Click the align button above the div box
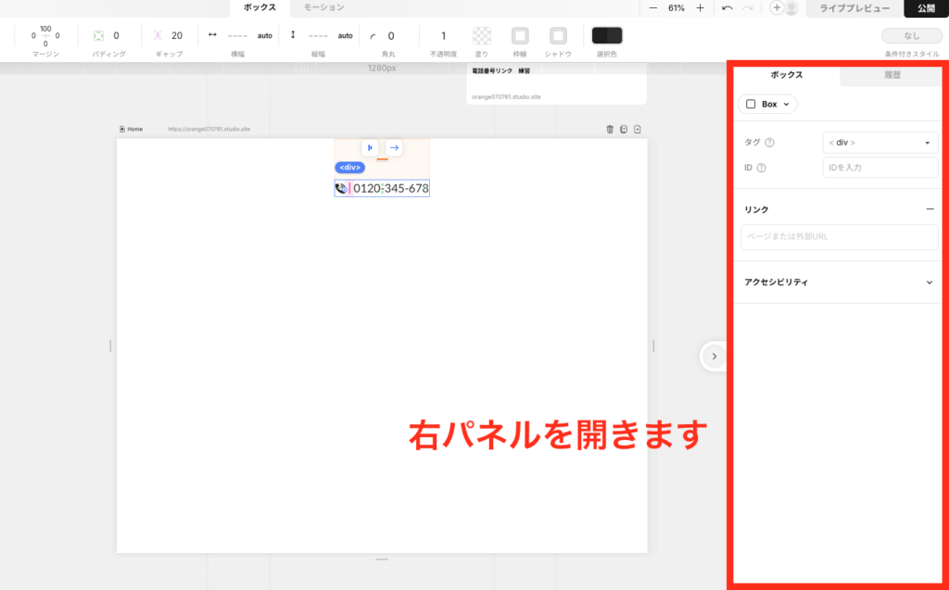The height and width of the screenshot is (590, 949). (x=370, y=147)
